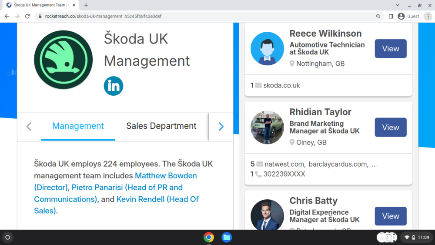435x245 pixels.
Task: Open Files app in the shelf
Action: [x=227, y=237]
